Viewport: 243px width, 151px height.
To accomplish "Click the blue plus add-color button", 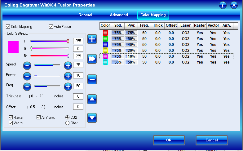I will point(92,39).
